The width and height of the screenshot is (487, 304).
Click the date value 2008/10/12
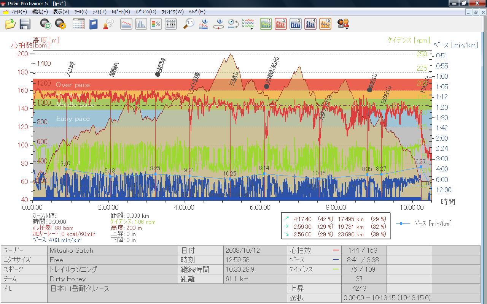(255, 250)
